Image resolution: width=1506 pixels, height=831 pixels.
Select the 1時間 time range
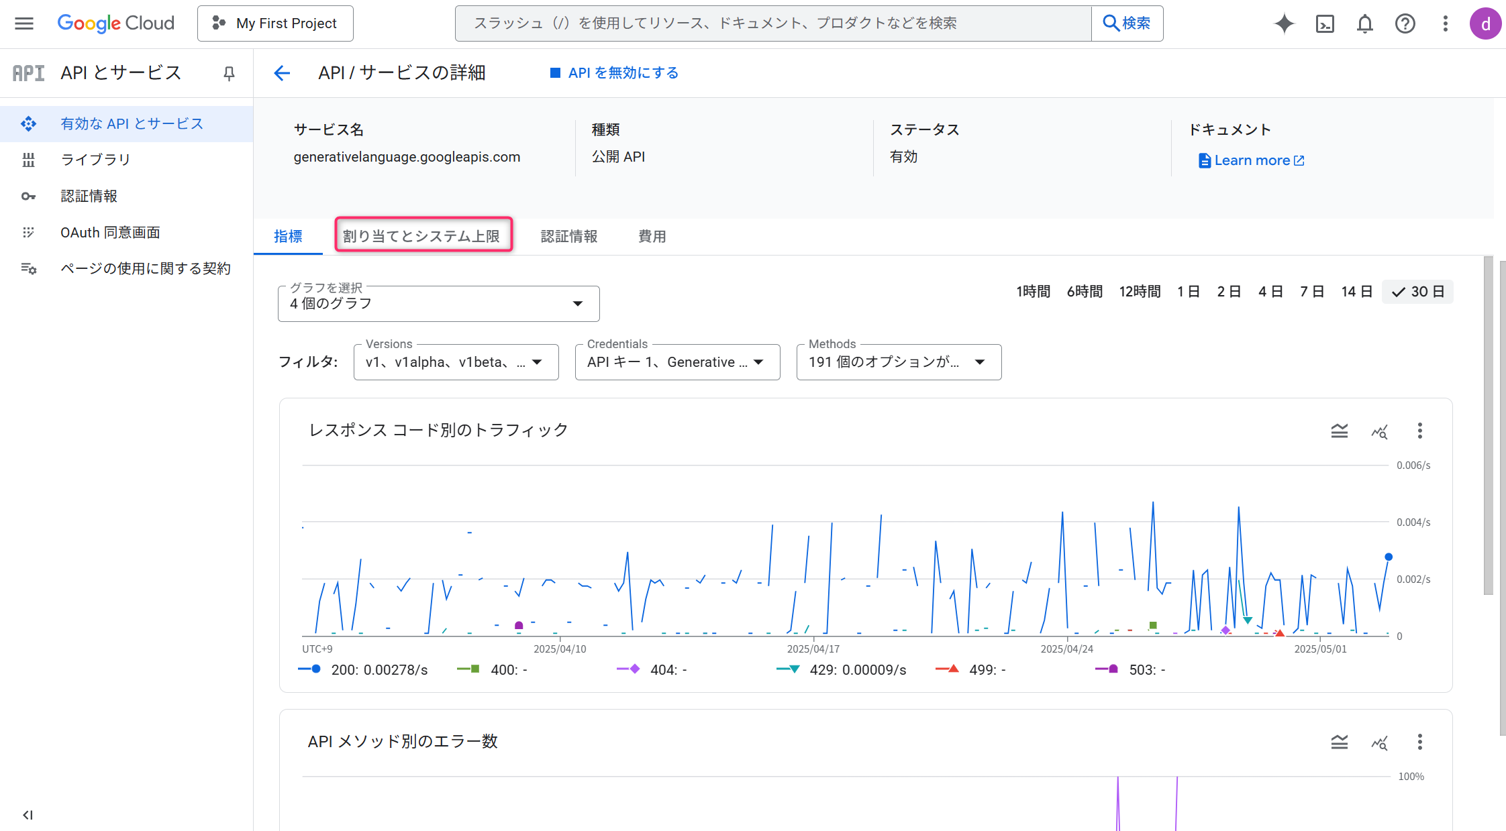1033,292
